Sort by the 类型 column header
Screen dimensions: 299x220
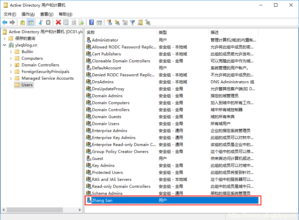(182, 33)
